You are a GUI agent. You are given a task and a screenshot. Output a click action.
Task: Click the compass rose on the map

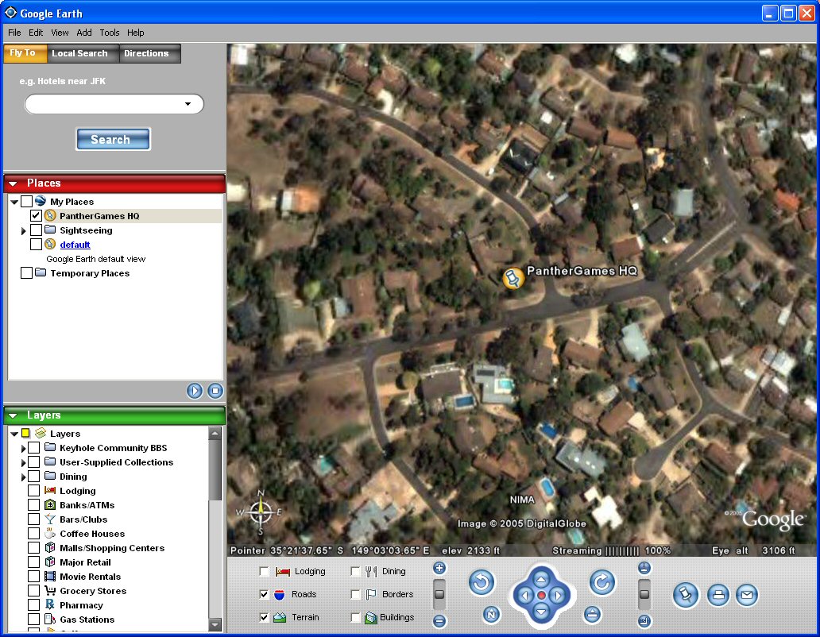261,512
